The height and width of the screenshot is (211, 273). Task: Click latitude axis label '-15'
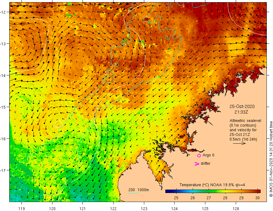coord(3,107)
